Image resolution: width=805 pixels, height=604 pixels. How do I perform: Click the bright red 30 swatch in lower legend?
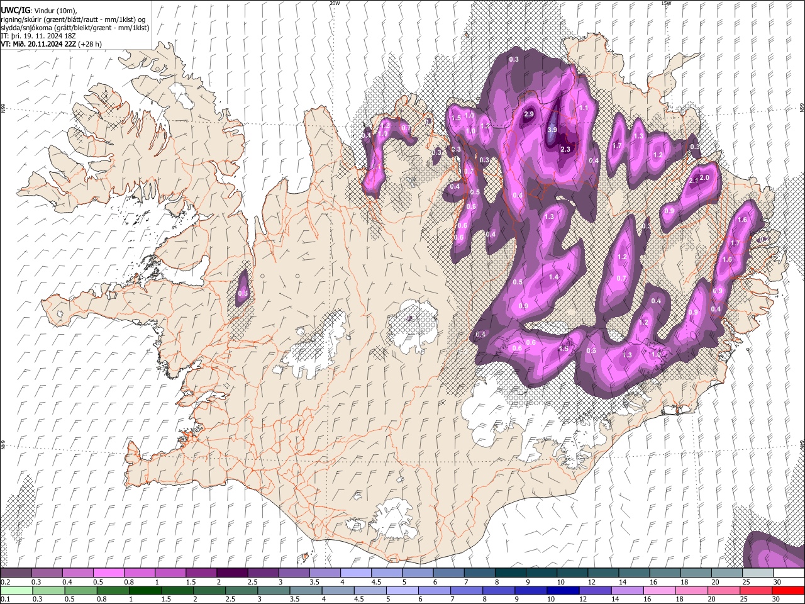[788, 590]
